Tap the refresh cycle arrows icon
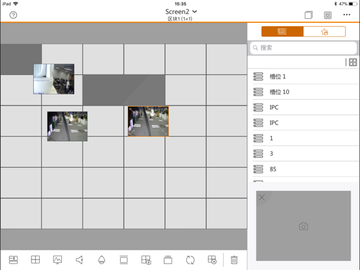This screenshot has height=270, width=360. (190, 260)
